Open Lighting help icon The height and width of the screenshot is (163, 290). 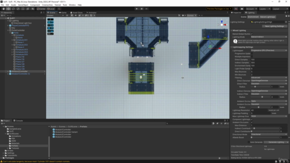point(286,16)
